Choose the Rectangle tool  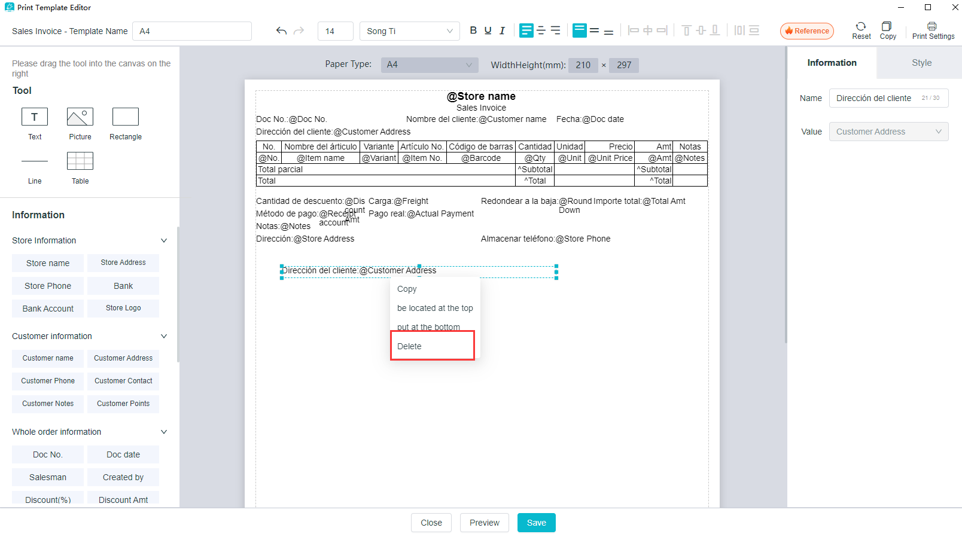[x=126, y=117]
